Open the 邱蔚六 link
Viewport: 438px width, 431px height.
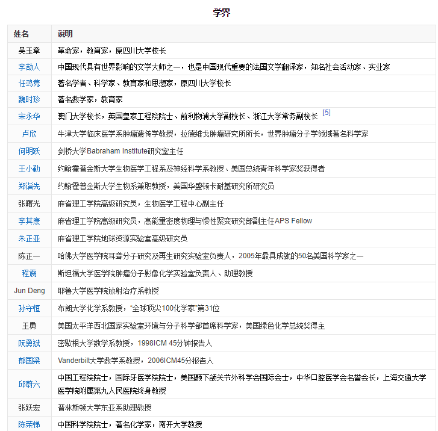[x=29, y=385]
